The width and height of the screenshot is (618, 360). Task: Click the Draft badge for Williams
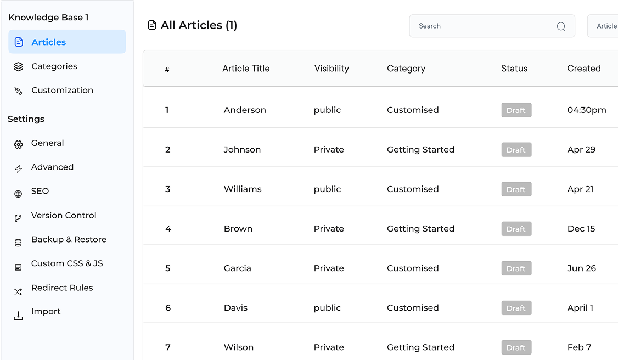tap(516, 189)
